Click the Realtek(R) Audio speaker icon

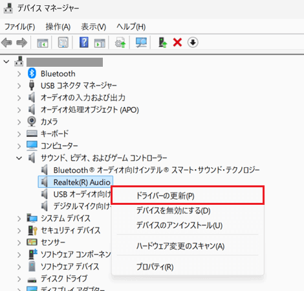[45, 182]
